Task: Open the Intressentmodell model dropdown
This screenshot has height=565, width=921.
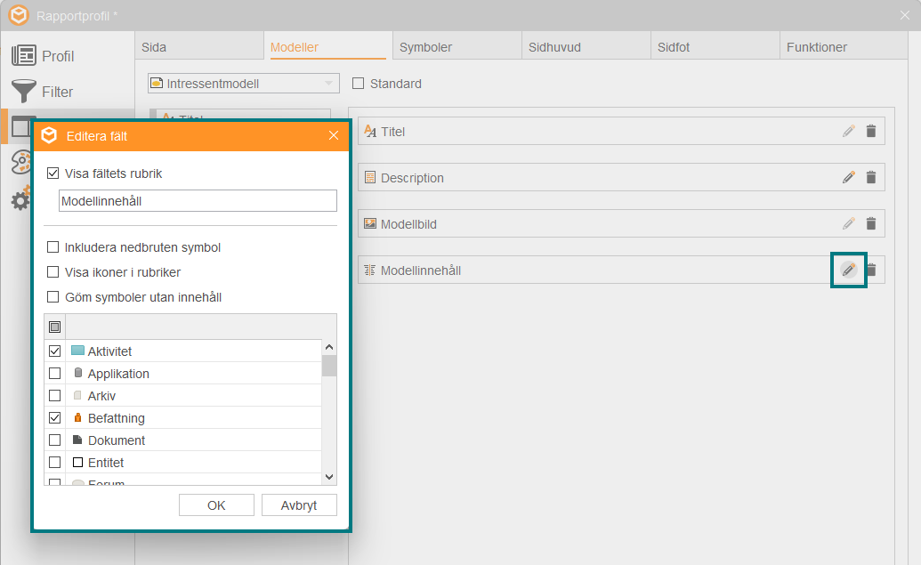Action: pos(244,84)
